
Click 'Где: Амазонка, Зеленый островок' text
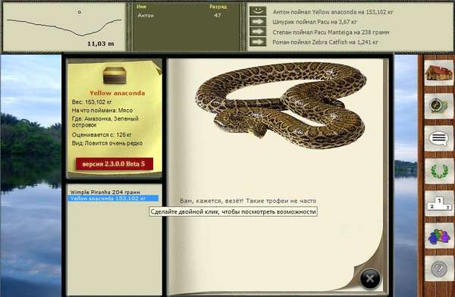point(105,121)
